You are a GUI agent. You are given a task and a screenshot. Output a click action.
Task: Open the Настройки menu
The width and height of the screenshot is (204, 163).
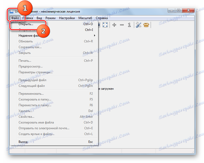pyautogui.click(x=67, y=18)
